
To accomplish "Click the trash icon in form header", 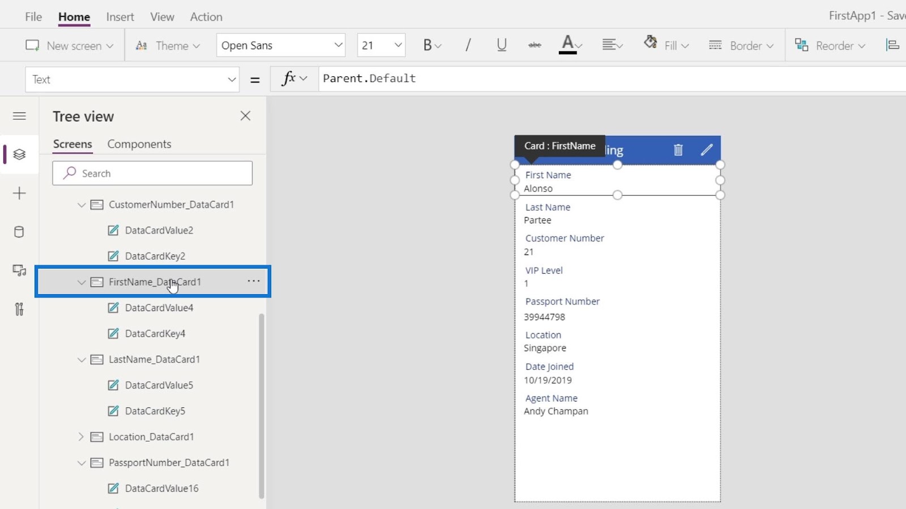I will [678, 150].
